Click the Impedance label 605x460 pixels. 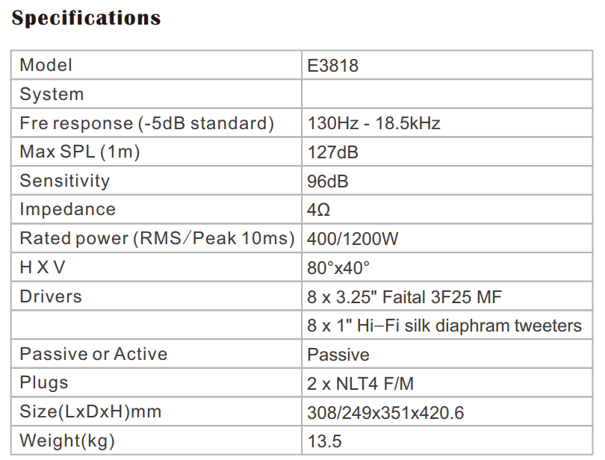[x=67, y=210]
